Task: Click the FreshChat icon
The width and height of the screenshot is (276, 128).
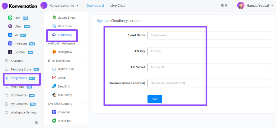Action: click(x=54, y=121)
